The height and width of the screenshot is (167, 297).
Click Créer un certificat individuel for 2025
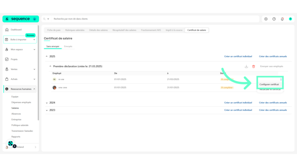coord(238,57)
